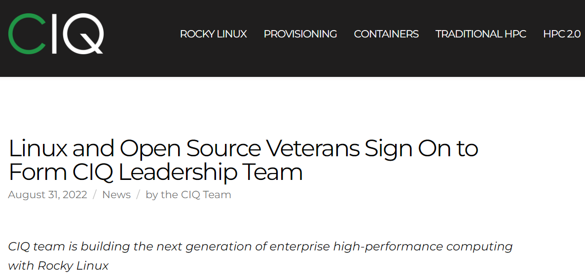The width and height of the screenshot is (585, 279).
Task: Select the Traditional HPC navigation item
Action: [481, 34]
